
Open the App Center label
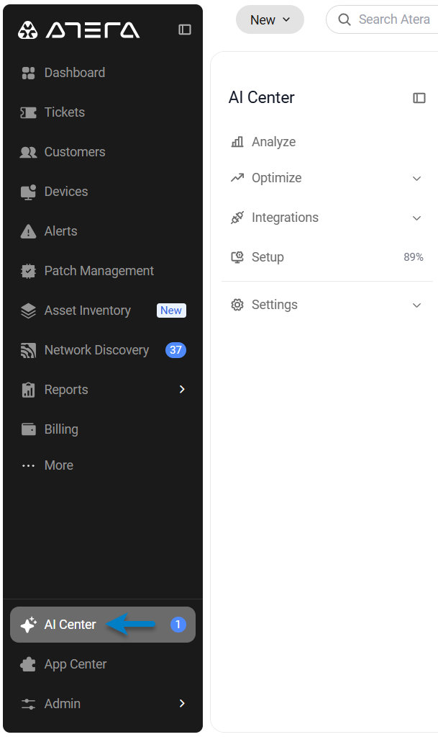75,664
